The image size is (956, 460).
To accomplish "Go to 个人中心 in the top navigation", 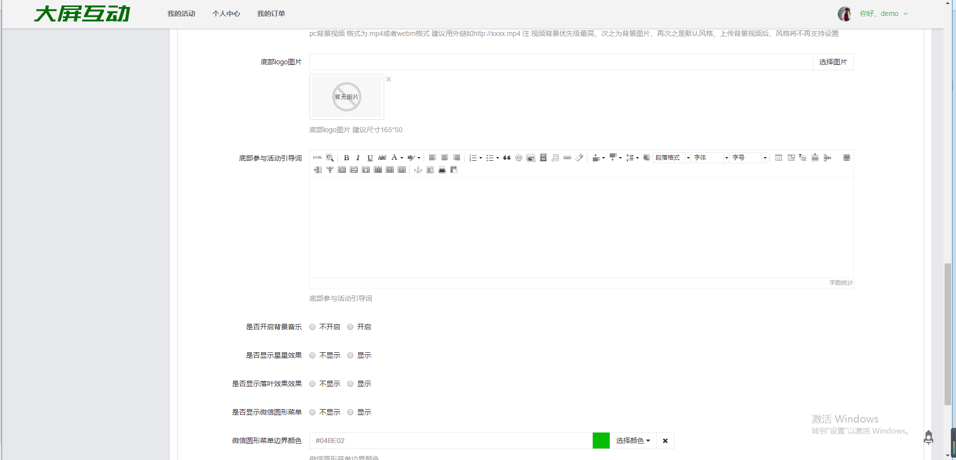I will click(x=226, y=13).
